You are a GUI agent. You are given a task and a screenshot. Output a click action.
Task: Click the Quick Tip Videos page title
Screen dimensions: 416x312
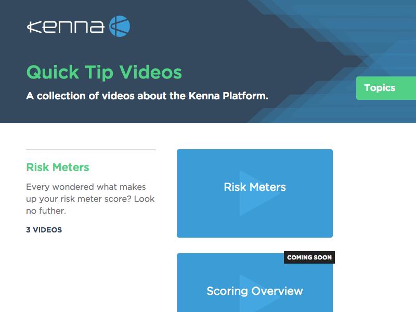click(x=104, y=72)
